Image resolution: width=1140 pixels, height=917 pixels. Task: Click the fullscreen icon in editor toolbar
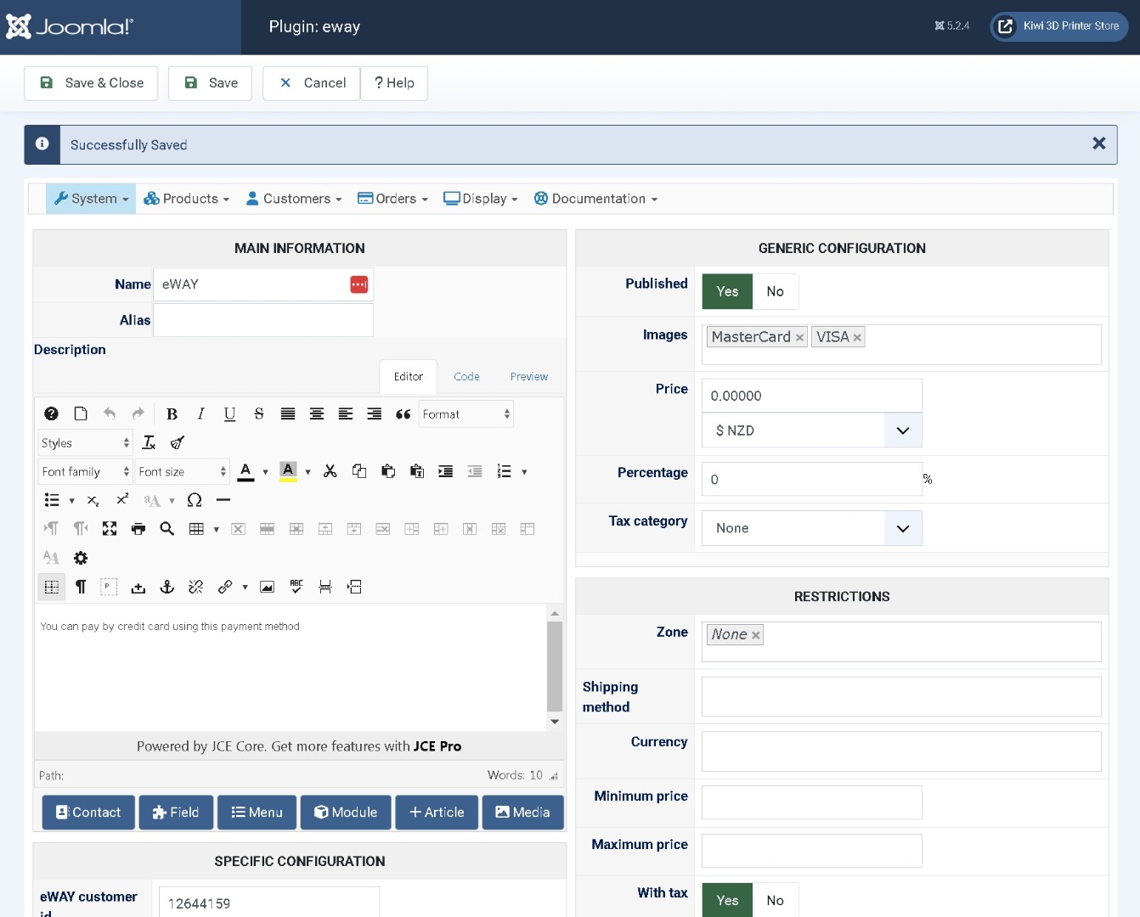point(110,529)
